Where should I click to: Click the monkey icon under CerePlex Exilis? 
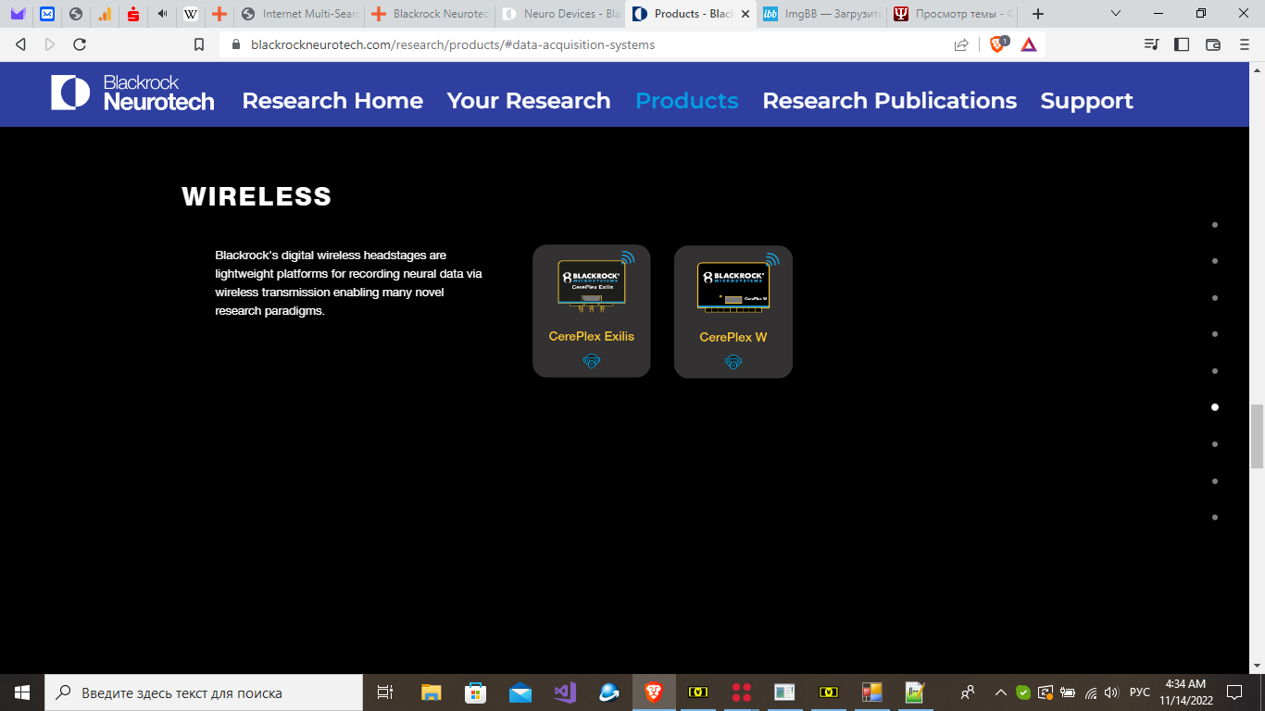tap(592, 361)
